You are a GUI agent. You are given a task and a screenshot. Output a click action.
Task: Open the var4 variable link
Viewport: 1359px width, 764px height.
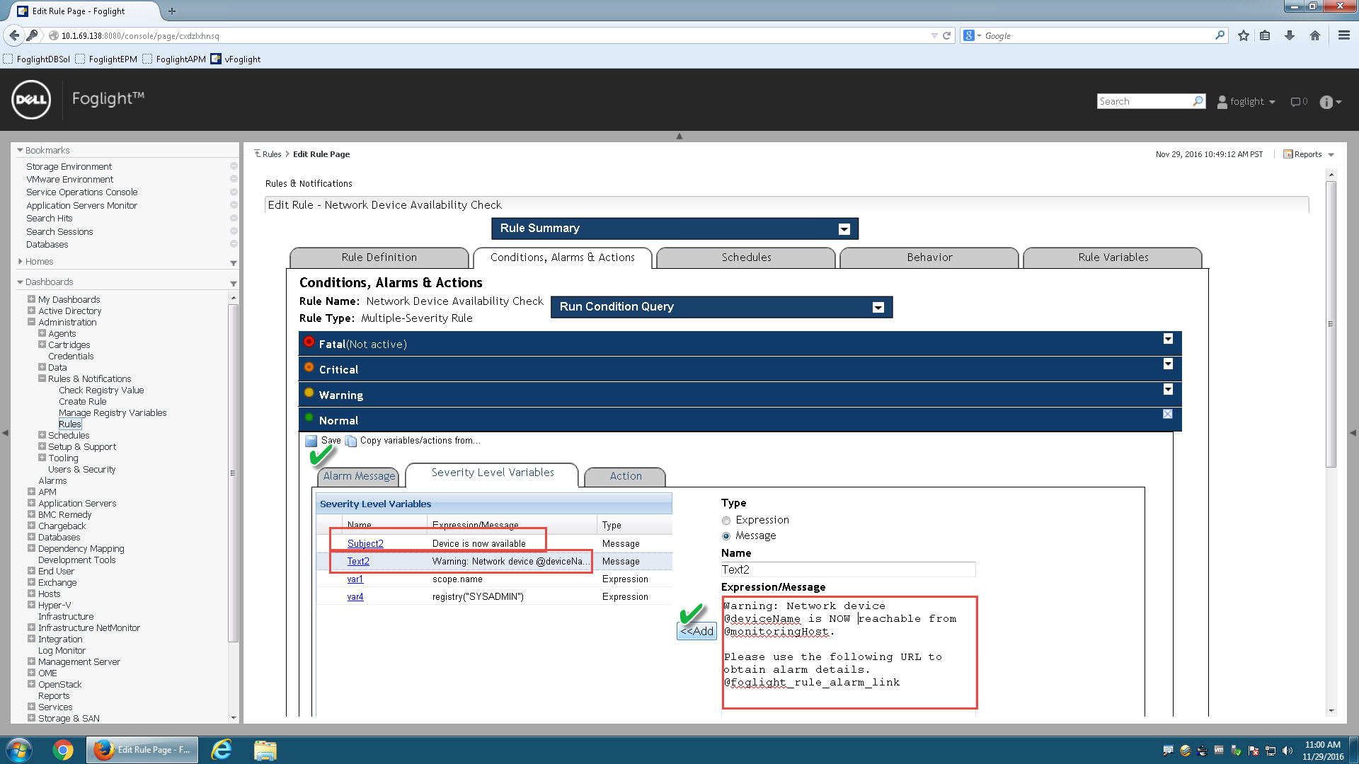click(x=355, y=596)
